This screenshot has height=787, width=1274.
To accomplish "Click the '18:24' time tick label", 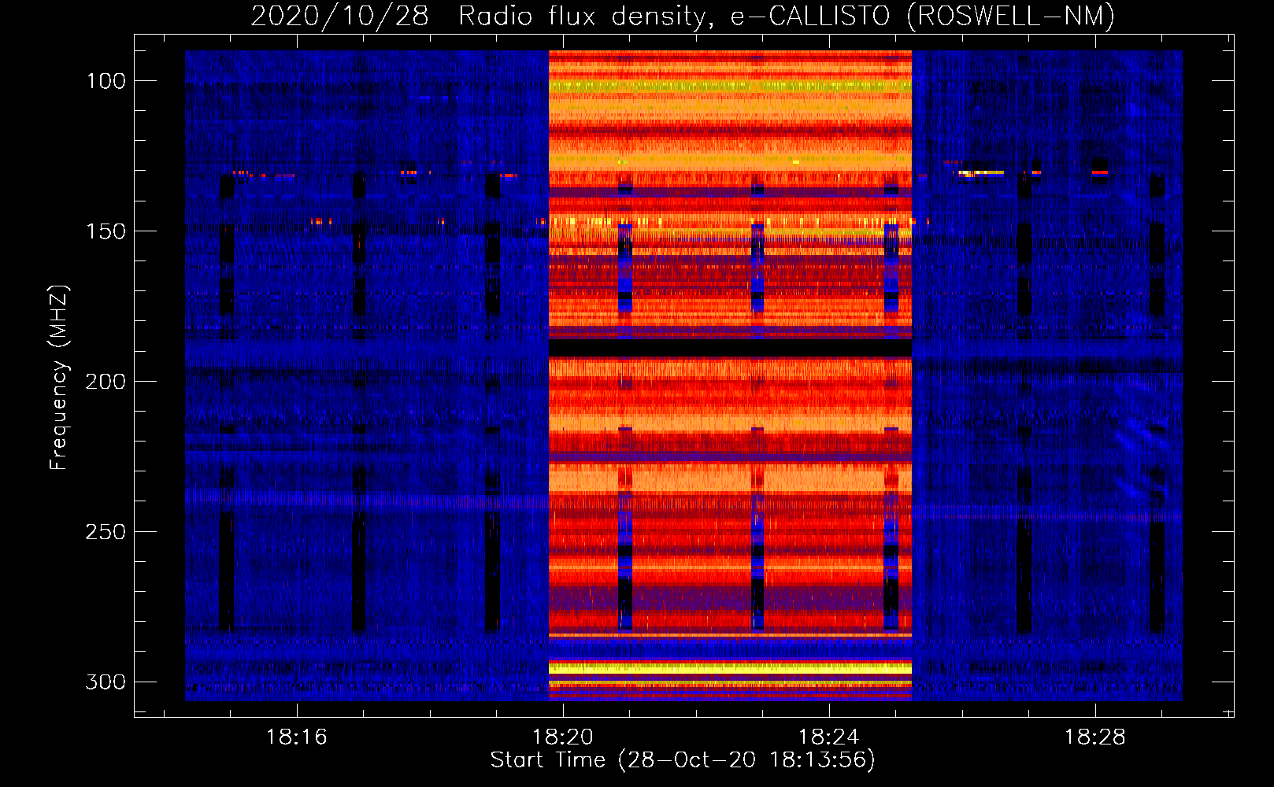I will point(828,737).
